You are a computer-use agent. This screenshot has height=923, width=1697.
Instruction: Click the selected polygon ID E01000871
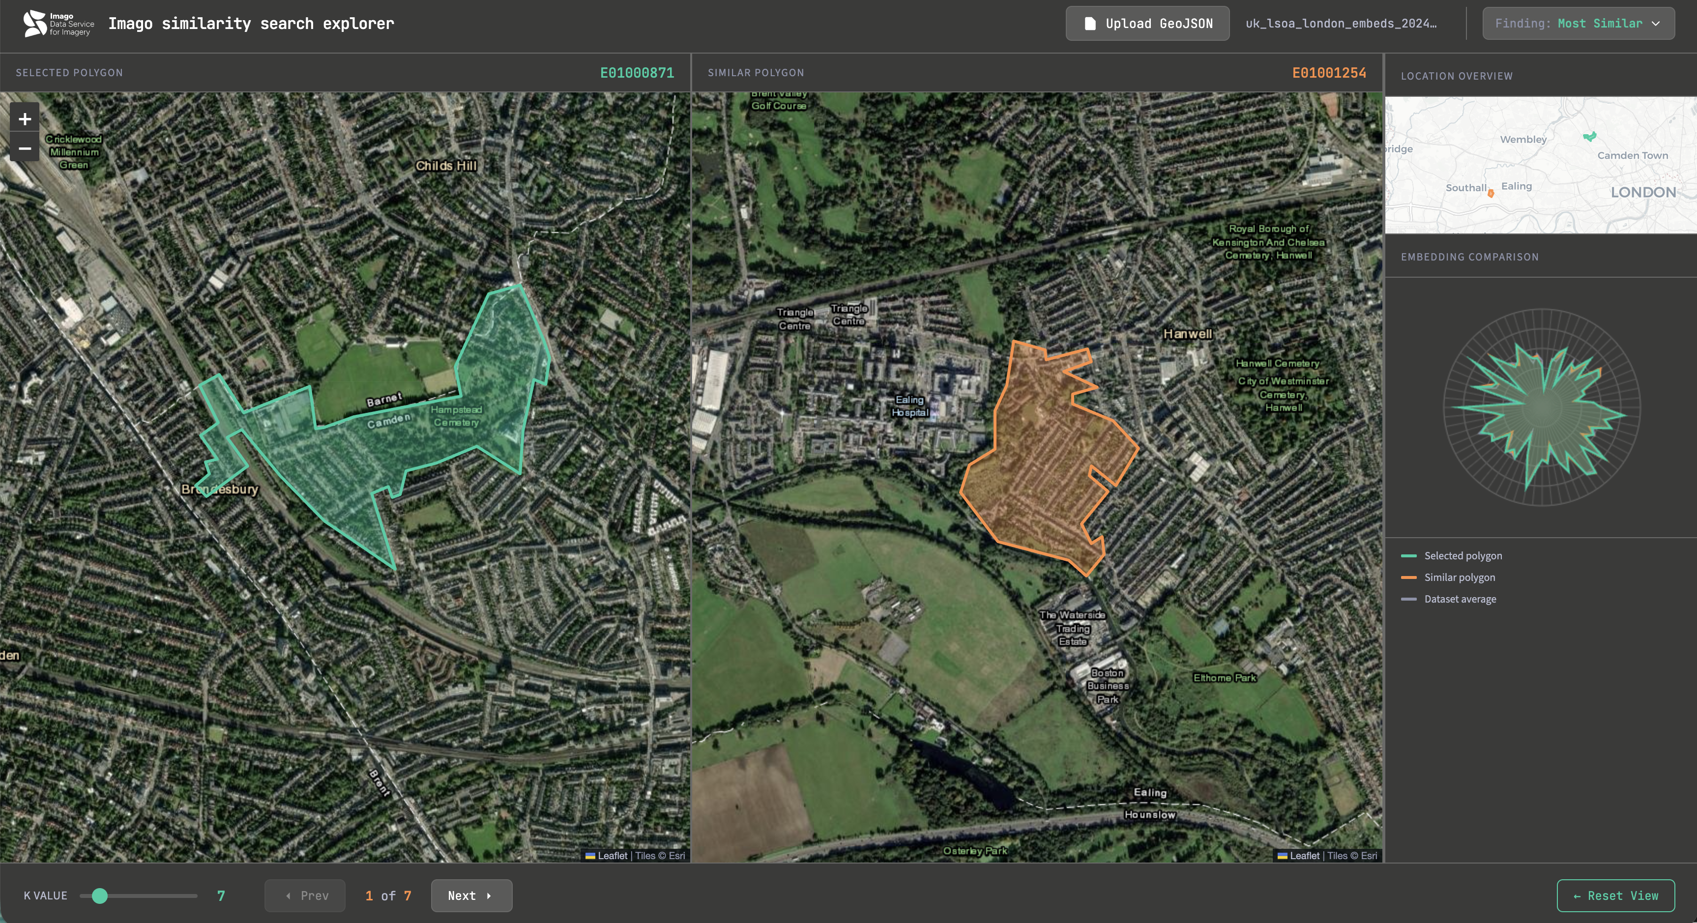(636, 73)
